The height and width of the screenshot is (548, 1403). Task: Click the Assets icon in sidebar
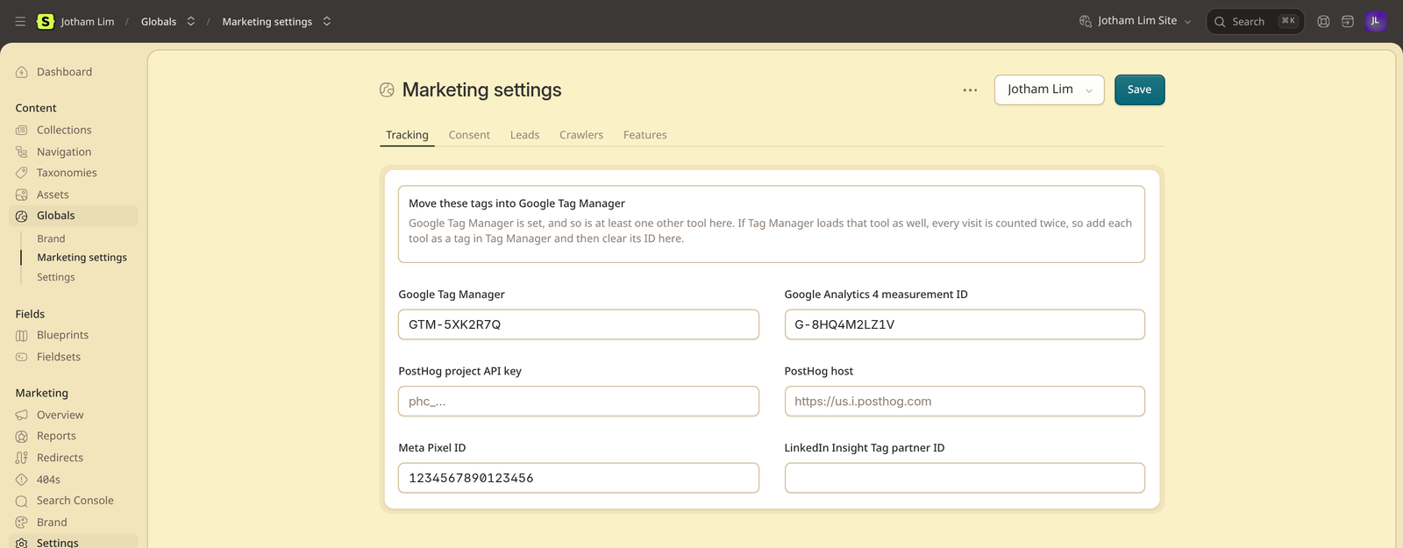tap(22, 195)
